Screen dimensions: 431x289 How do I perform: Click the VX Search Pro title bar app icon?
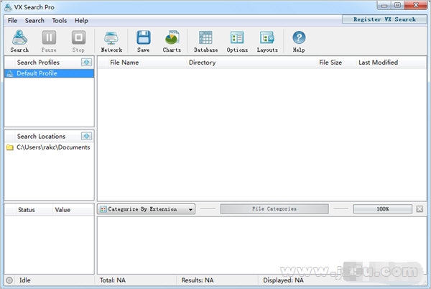(x=8, y=7)
